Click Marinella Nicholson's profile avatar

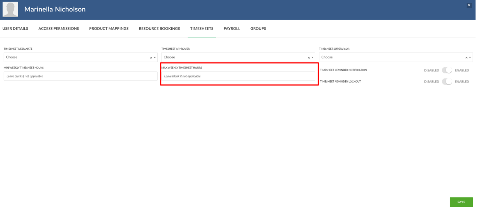(x=10, y=9)
